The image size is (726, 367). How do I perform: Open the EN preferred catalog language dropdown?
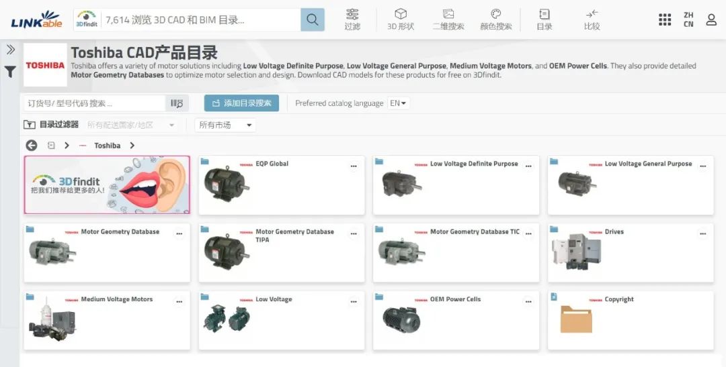398,103
